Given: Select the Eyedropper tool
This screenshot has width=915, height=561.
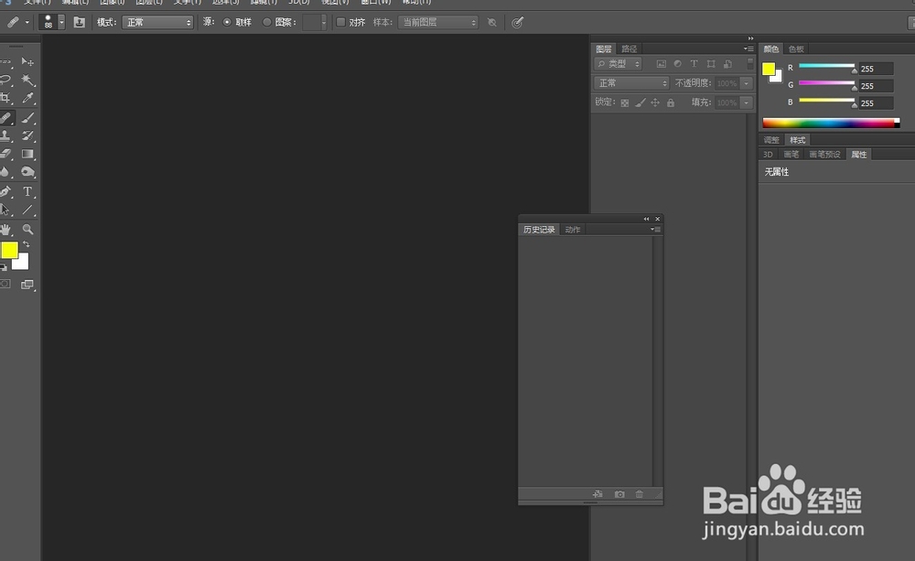Looking at the screenshot, I should (27, 98).
